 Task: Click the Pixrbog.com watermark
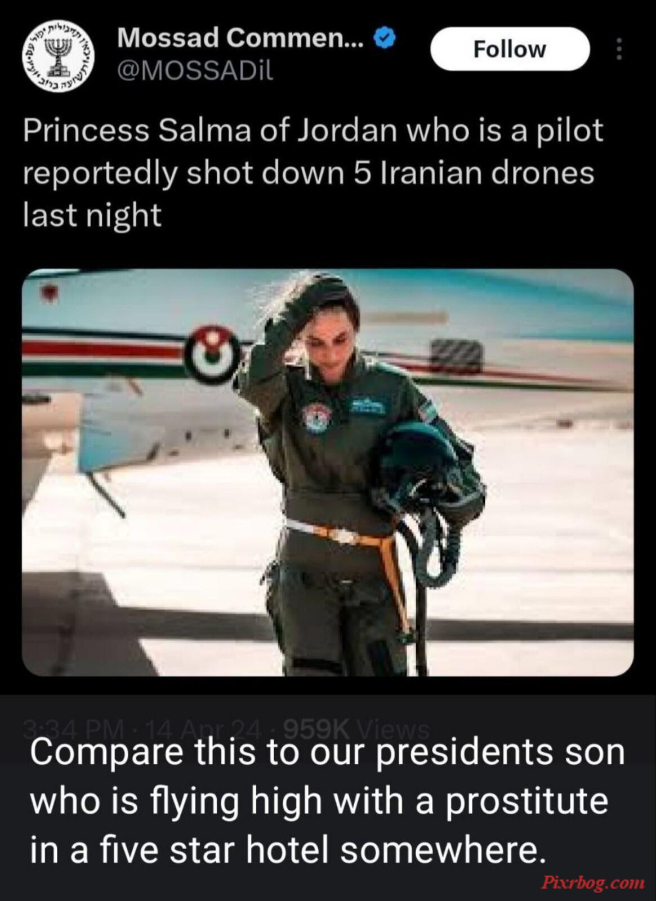click(x=592, y=882)
